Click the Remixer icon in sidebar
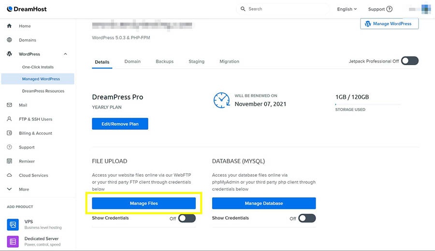 pyautogui.click(x=9, y=161)
